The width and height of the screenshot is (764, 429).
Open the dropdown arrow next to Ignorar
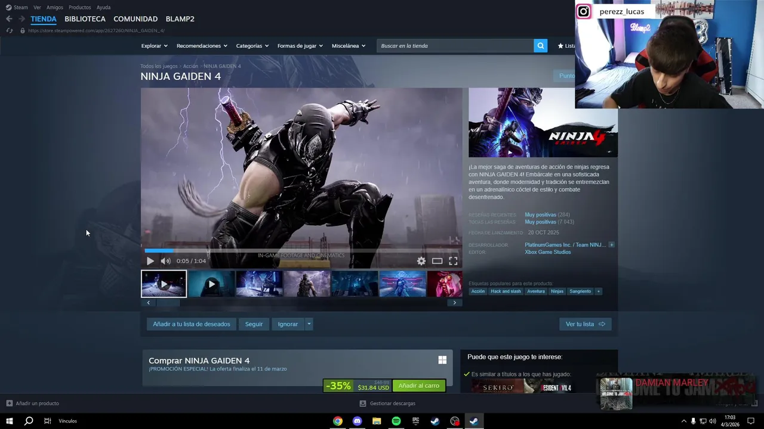tap(309, 324)
